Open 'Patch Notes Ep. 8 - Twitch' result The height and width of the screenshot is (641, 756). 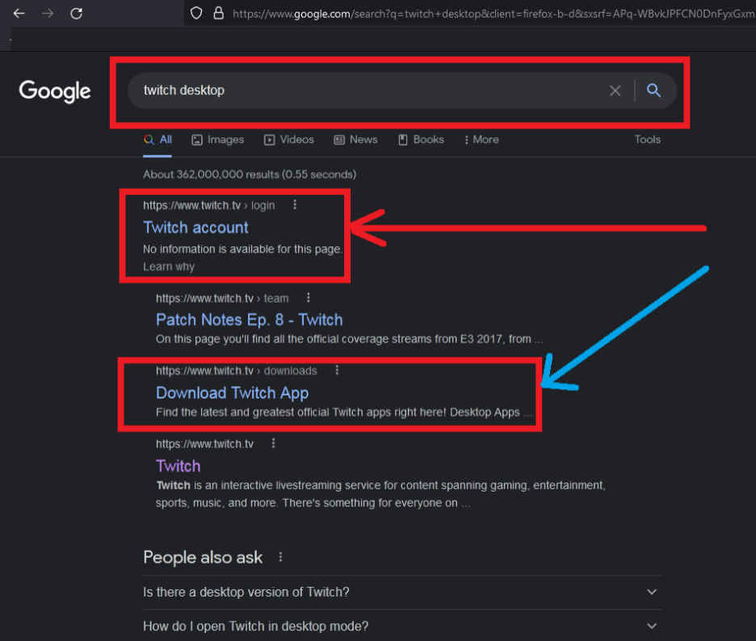pyautogui.click(x=250, y=320)
